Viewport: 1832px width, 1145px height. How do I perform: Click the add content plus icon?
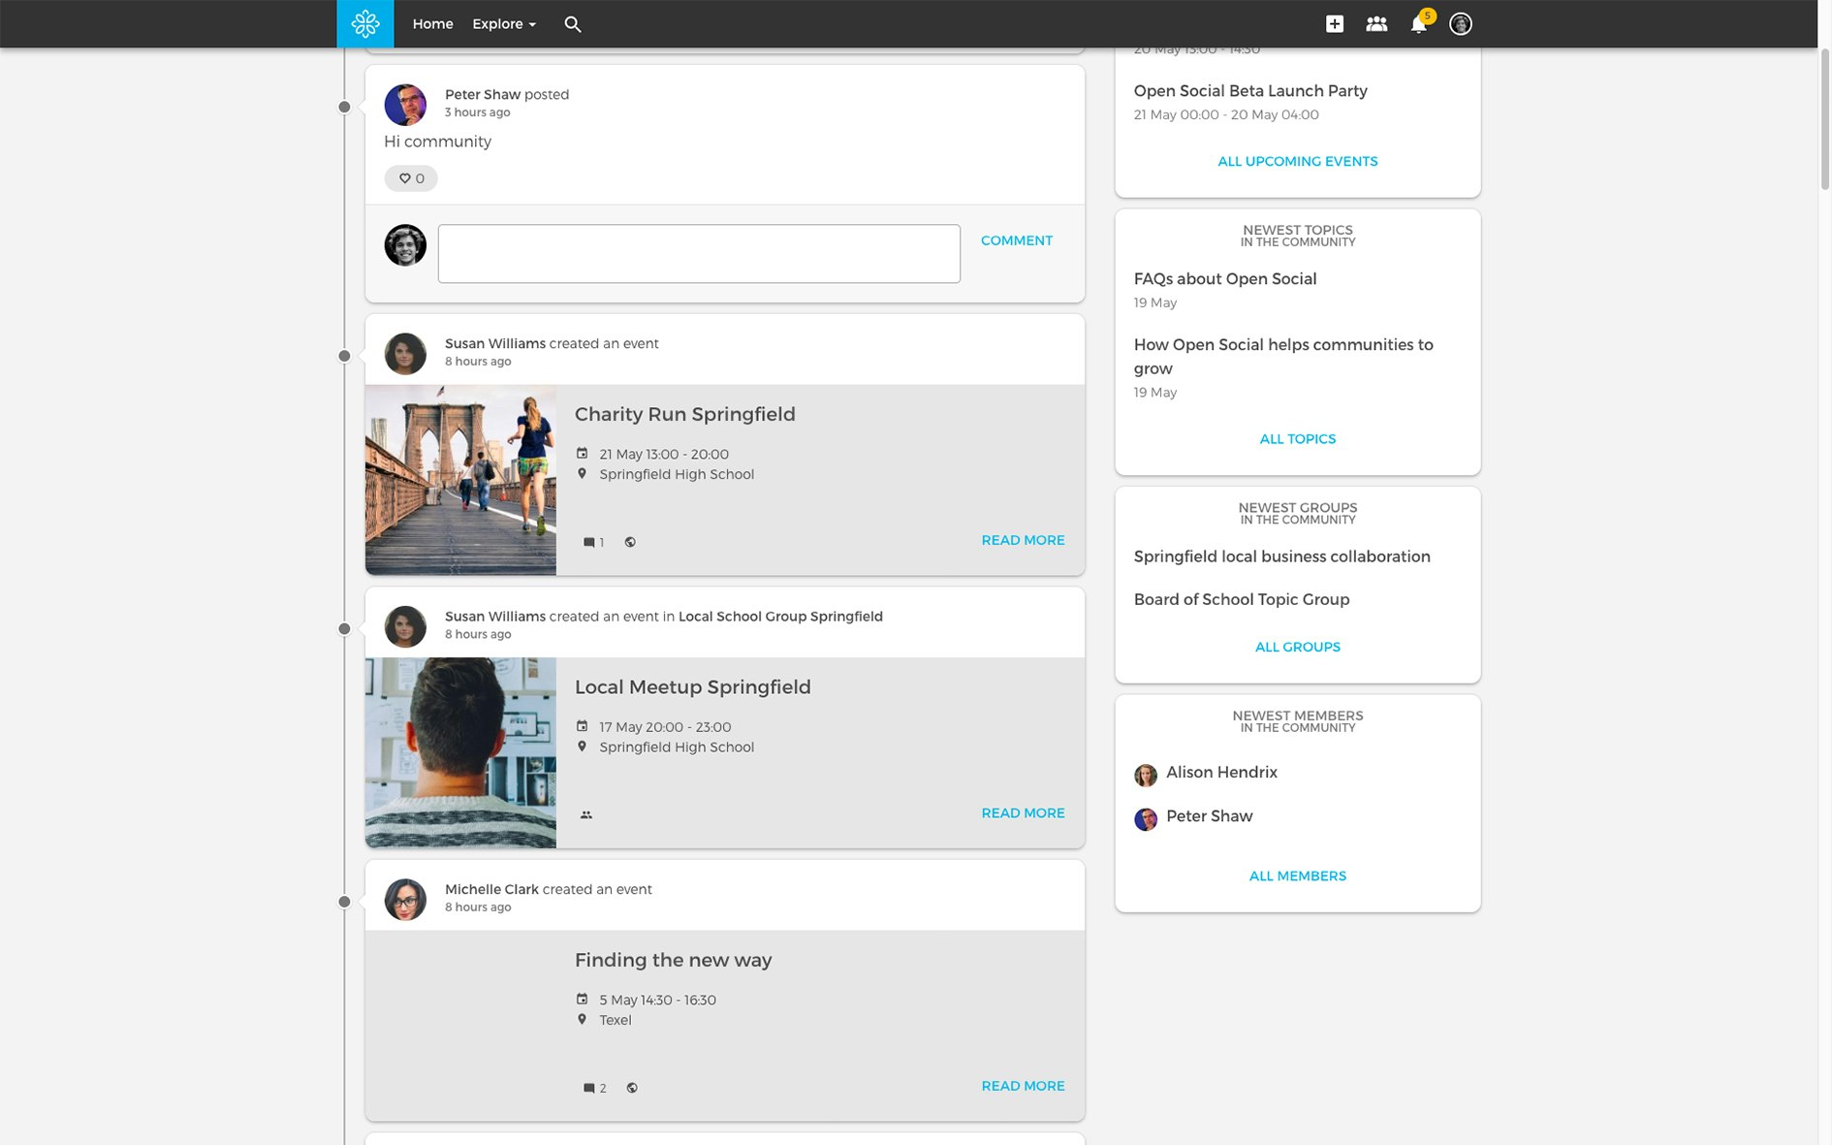1334,22
